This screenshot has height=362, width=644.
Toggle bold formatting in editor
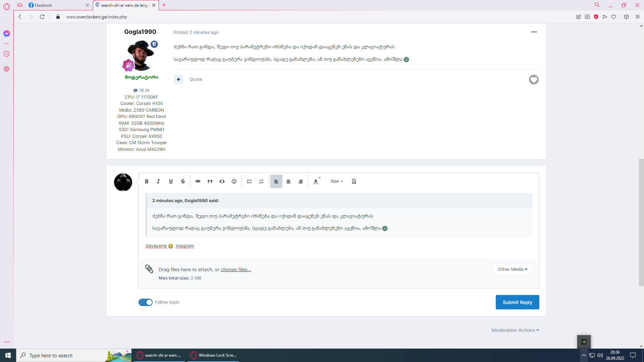[147, 181]
